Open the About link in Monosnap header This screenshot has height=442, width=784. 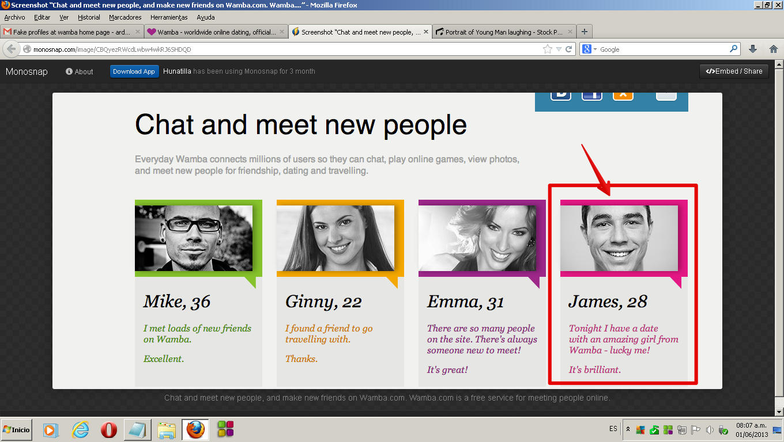(x=80, y=71)
